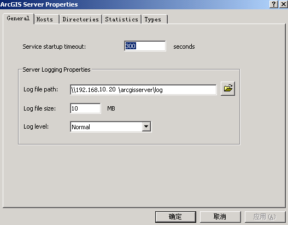This screenshot has height=225, width=288.
Task: Click the 'MB' unit label
Action: click(x=111, y=108)
